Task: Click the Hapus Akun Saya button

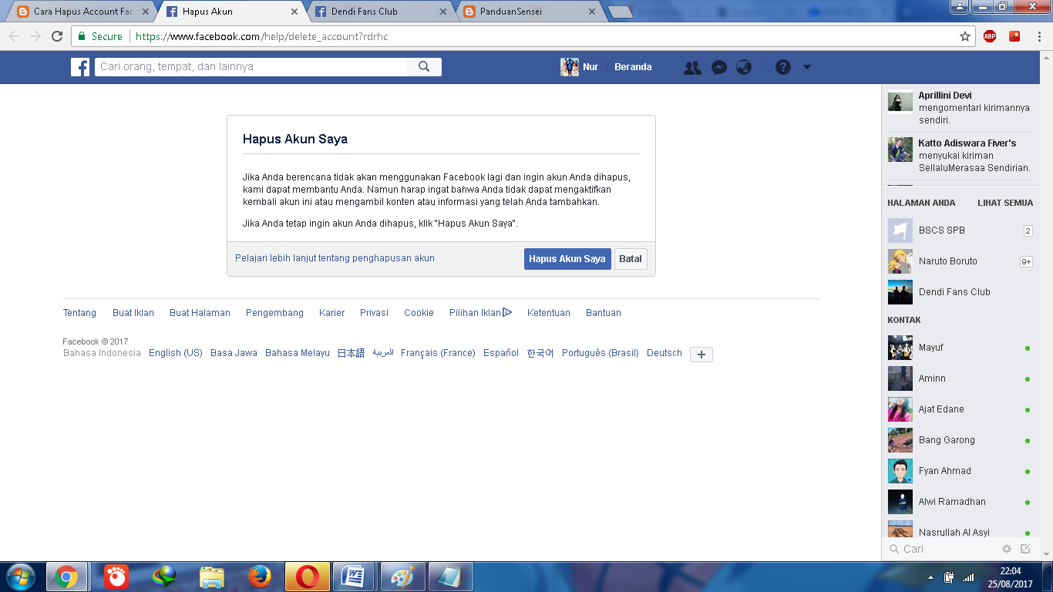Action: pyautogui.click(x=567, y=259)
